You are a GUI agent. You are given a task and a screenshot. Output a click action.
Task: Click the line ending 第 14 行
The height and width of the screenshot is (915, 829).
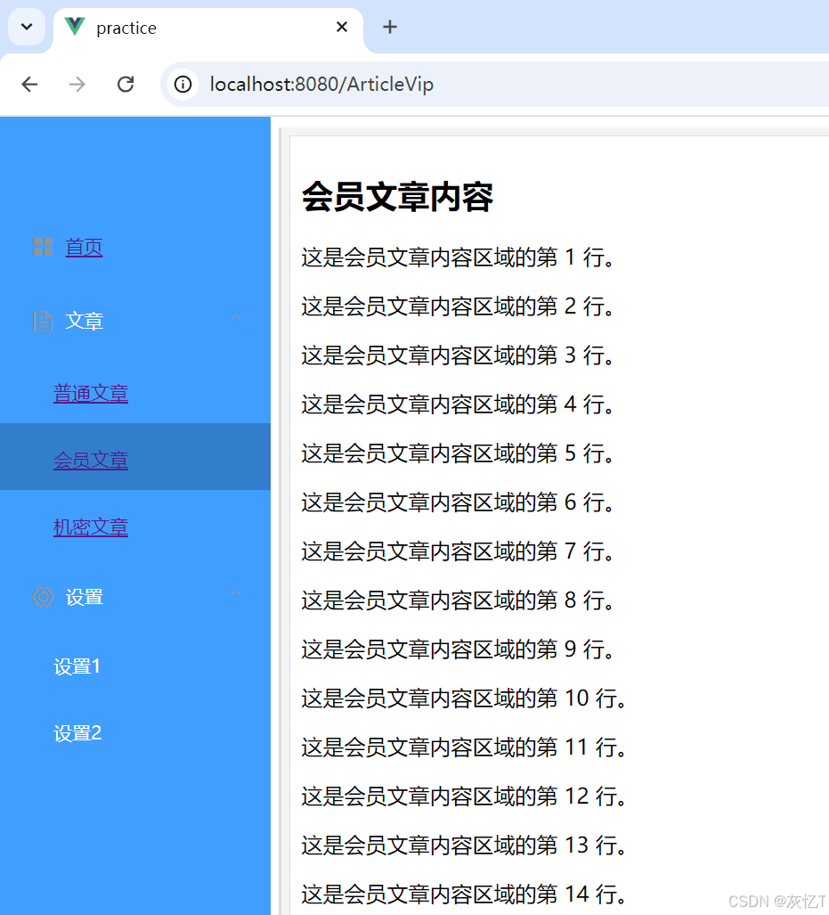coord(464,895)
